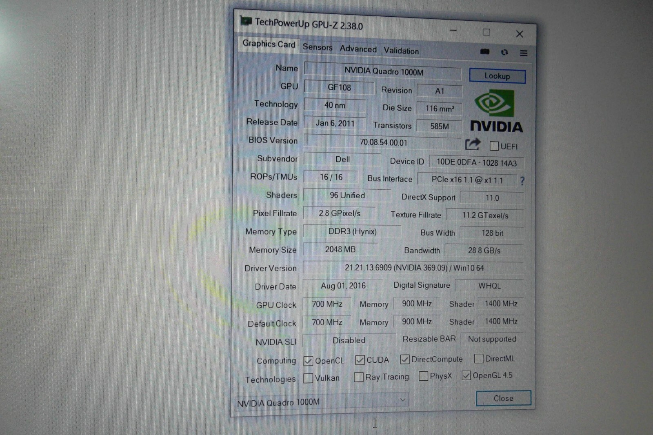Viewport: 653px width, 435px height.
Task: Click the Bus Width field 128 bit
Action: click(x=492, y=233)
